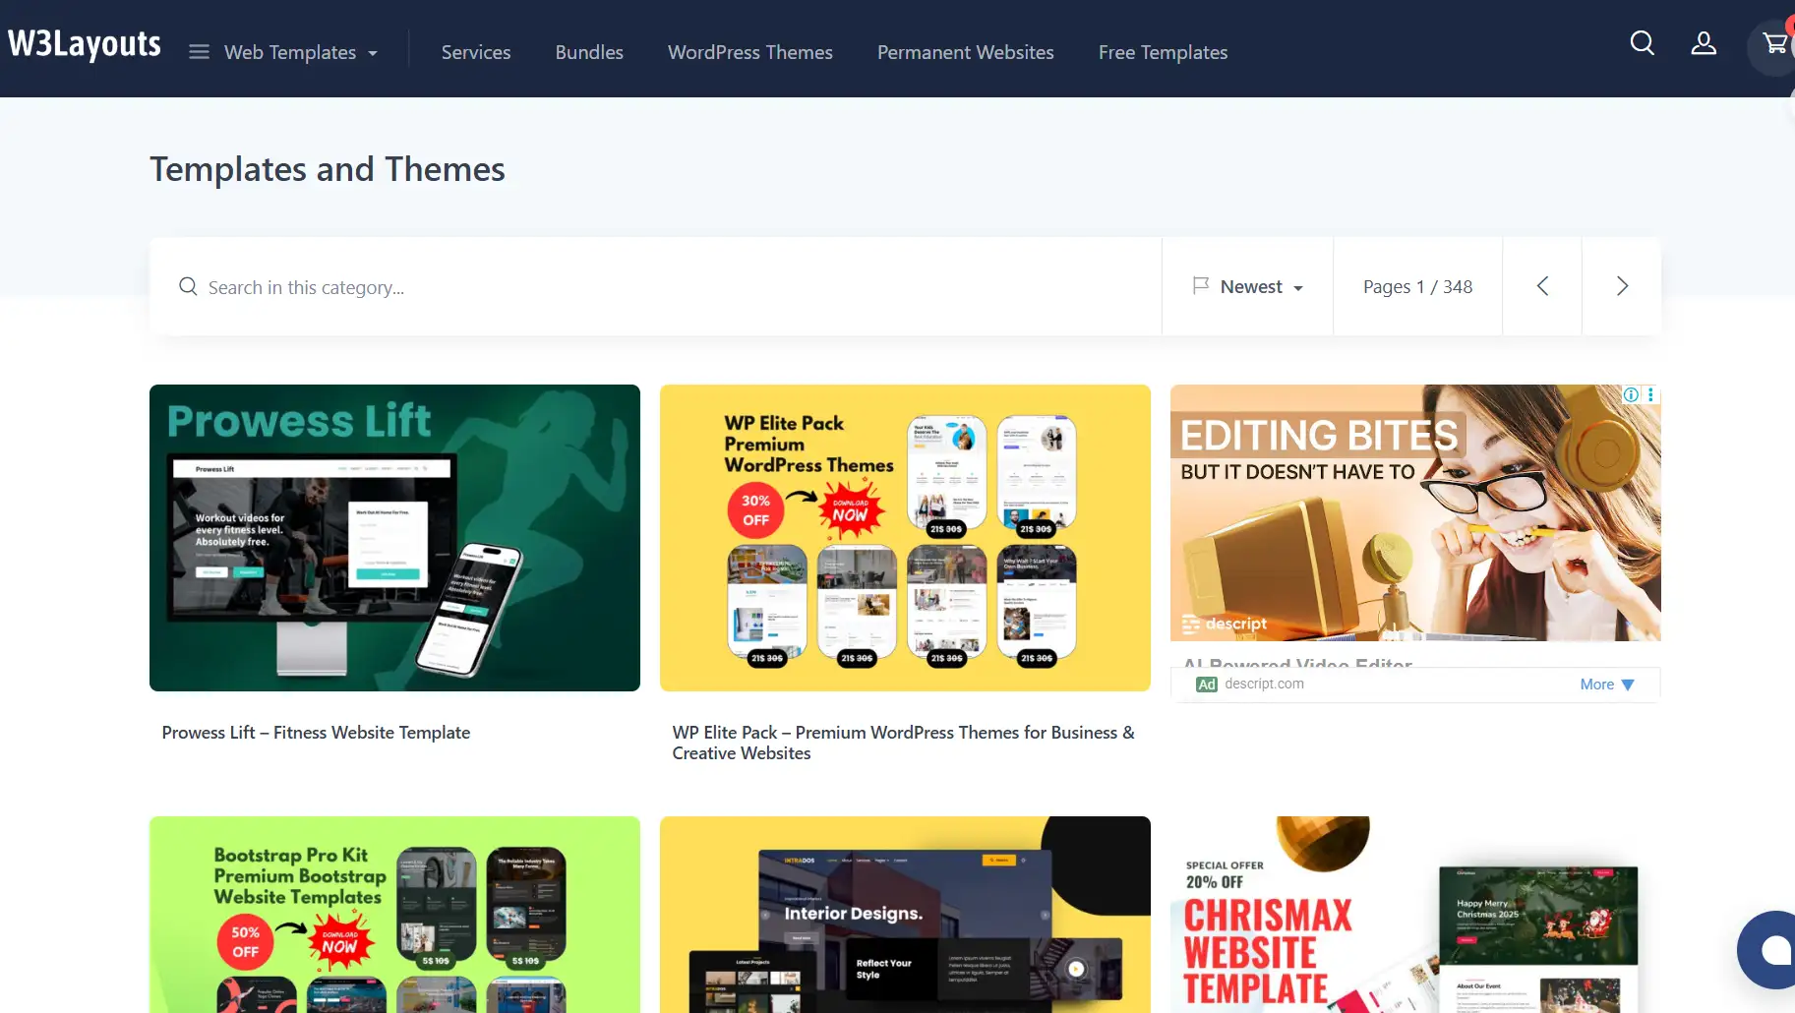This screenshot has width=1795, height=1013.
Task: Open the search magnifier in header
Action: coord(1642,43)
